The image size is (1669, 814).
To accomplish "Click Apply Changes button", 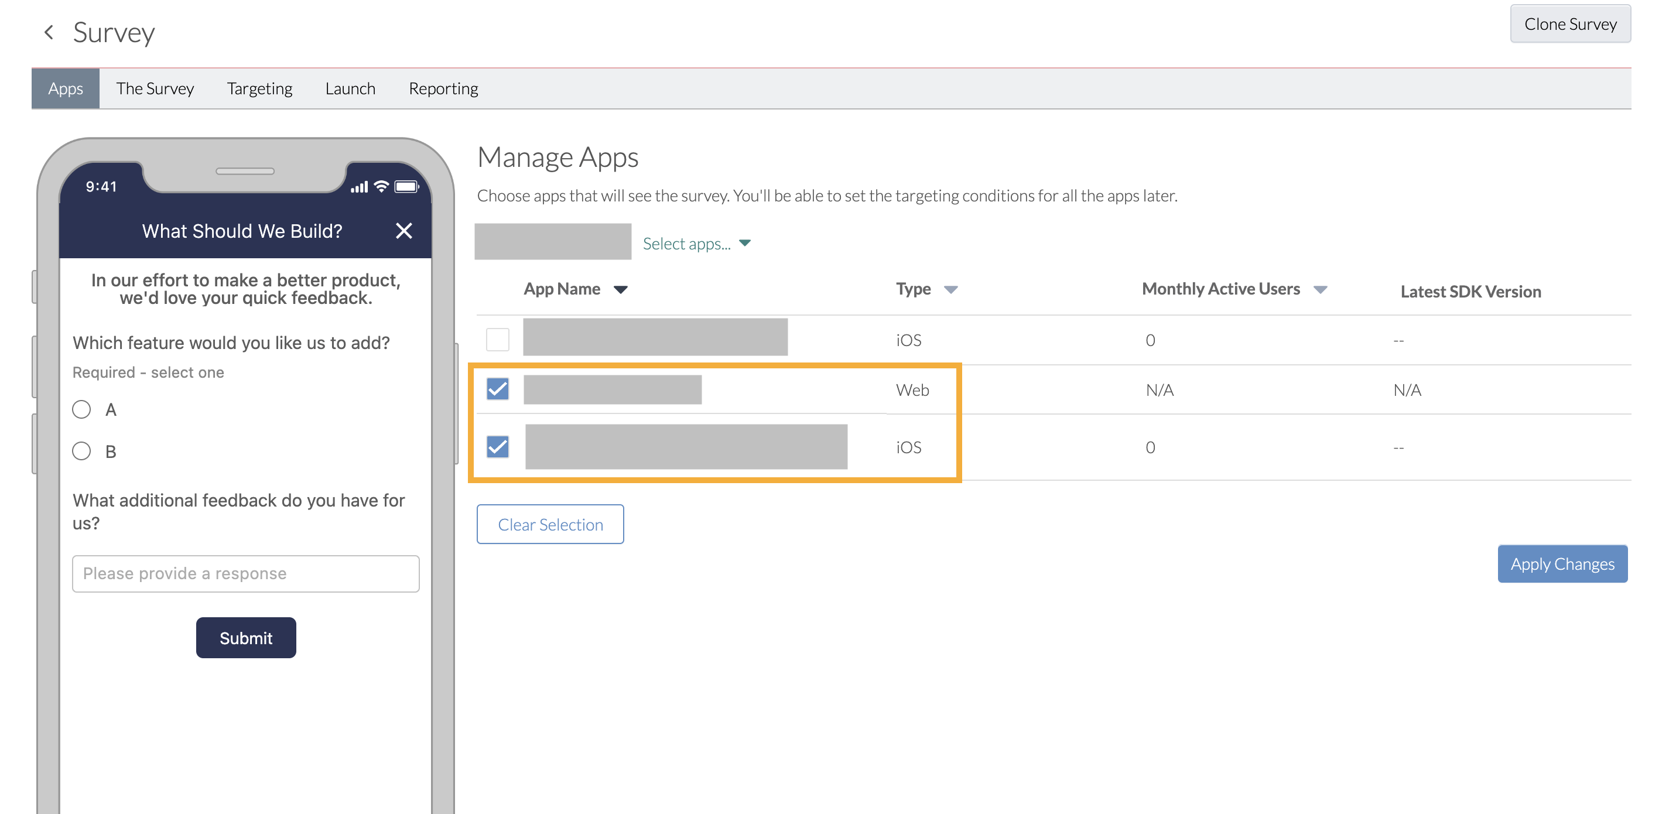I will coord(1561,564).
